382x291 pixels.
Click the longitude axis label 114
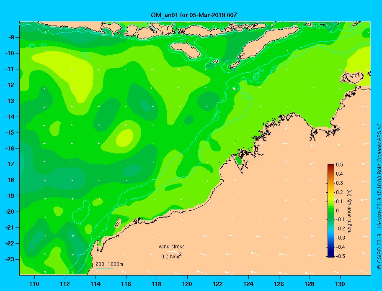click(95, 284)
